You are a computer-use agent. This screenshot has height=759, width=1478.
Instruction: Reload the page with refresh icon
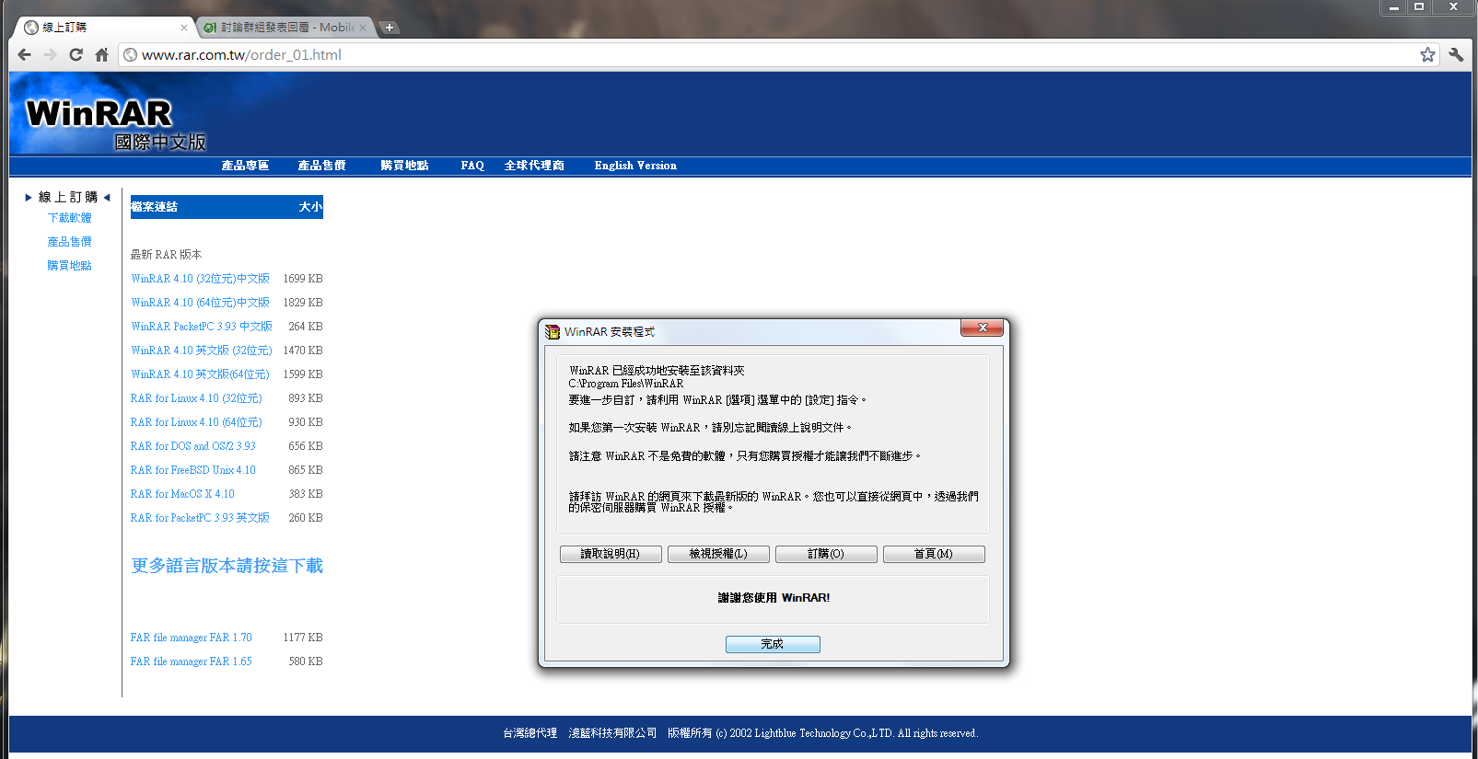(x=76, y=55)
